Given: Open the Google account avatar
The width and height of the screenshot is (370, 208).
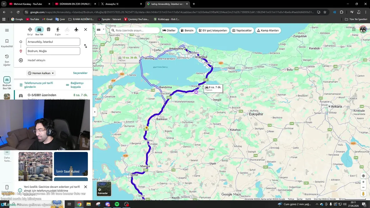Looking at the screenshot, I should tap(363, 29).
